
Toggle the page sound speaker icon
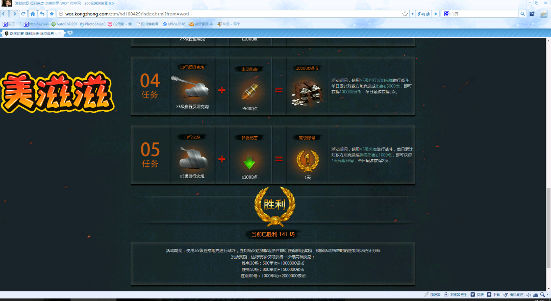point(529,295)
